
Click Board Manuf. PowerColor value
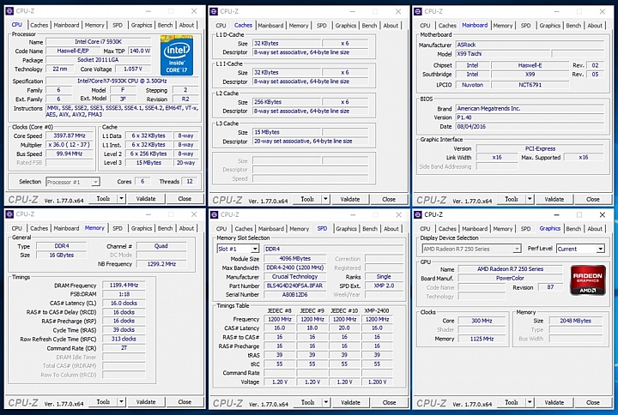(x=510, y=278)
